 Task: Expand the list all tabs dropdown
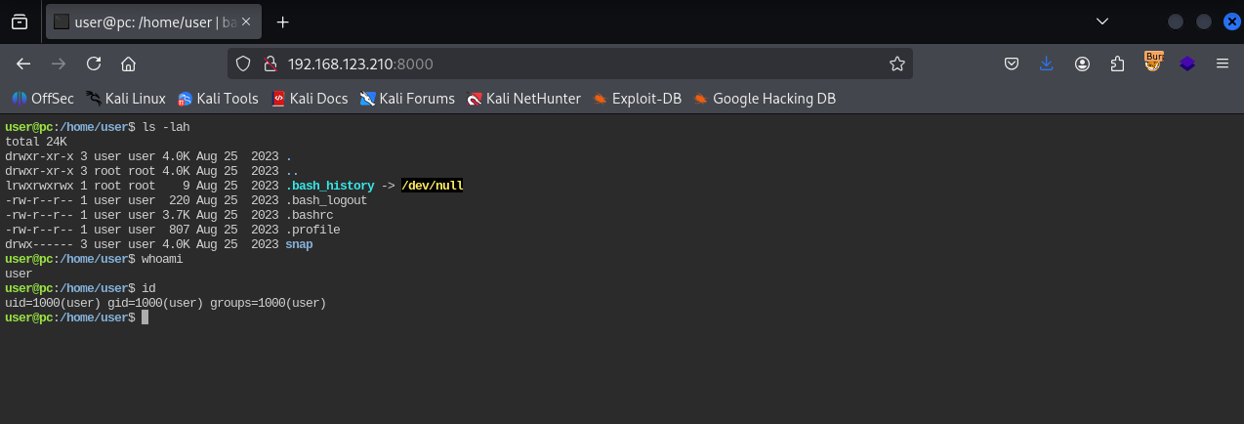pos(1102,21)
